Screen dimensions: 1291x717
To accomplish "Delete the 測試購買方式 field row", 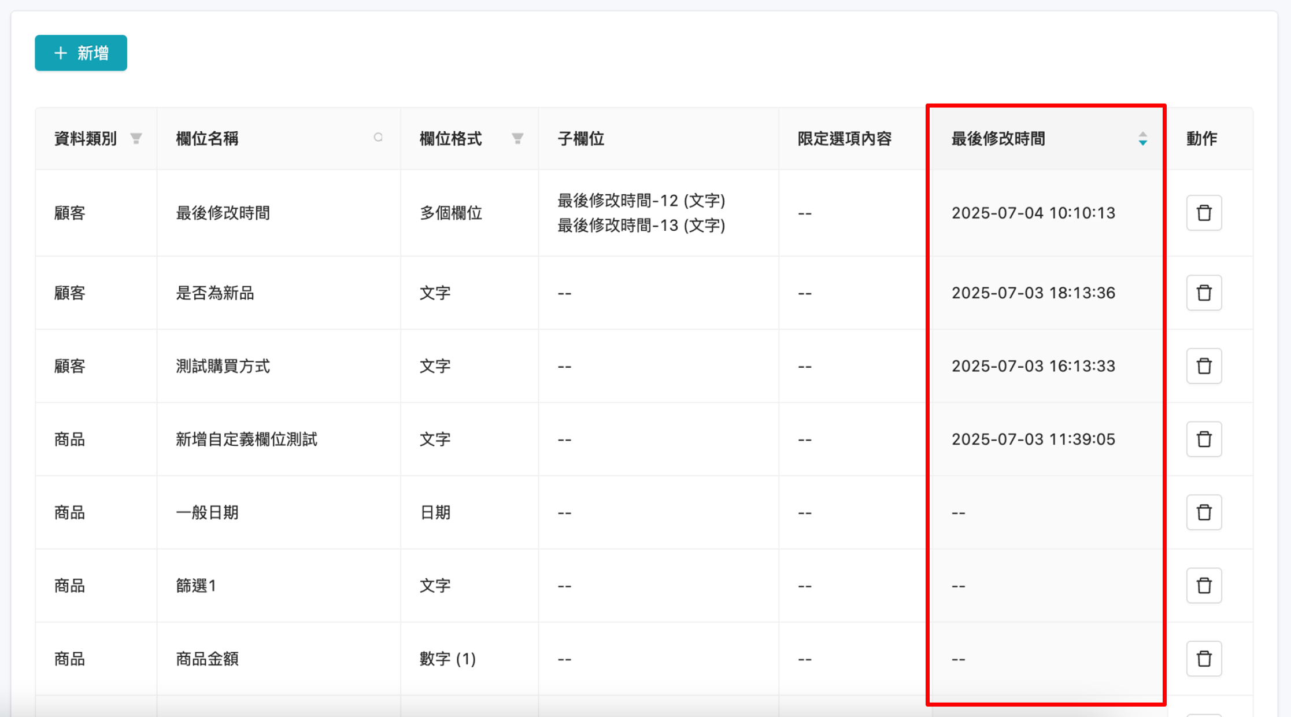I will [x=1204, y=365].
